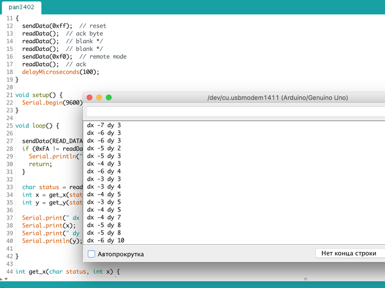
Task: Enable the Автопрокрутка checkbox
Action: [x=91, y=254]
